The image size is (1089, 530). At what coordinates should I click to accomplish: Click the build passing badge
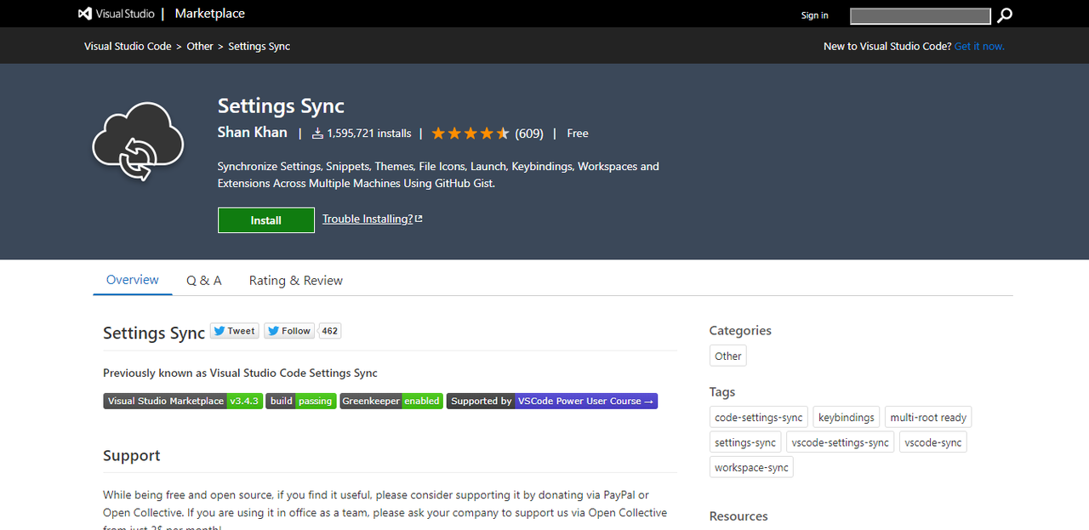pos(301,401)
